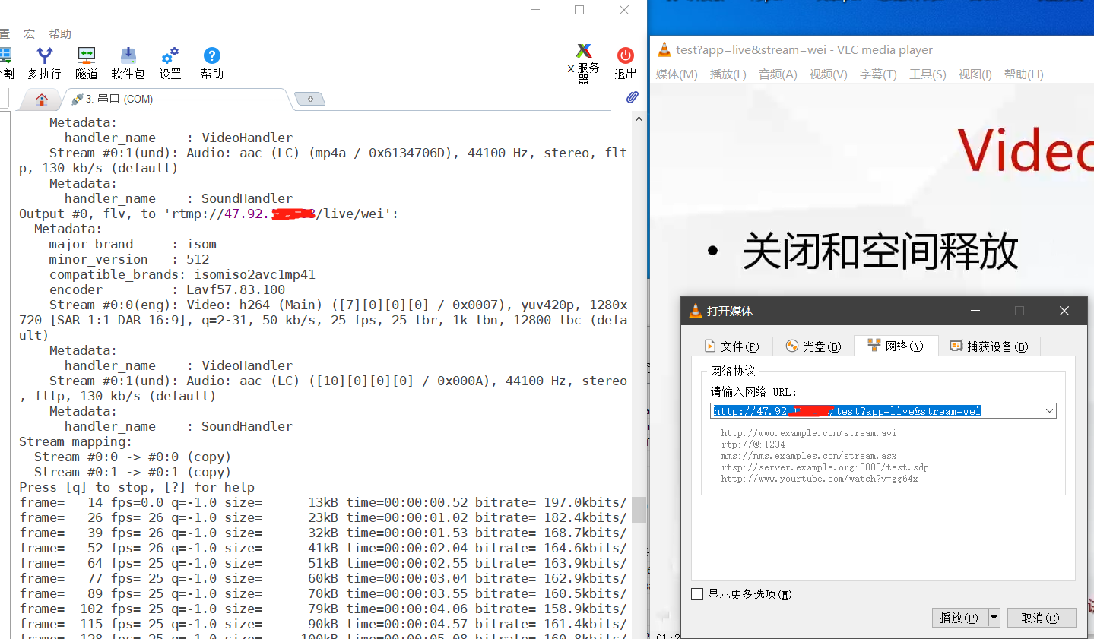
Task: Enable the 显示更多选项(M) checkbox
Action: click(697, 594)
